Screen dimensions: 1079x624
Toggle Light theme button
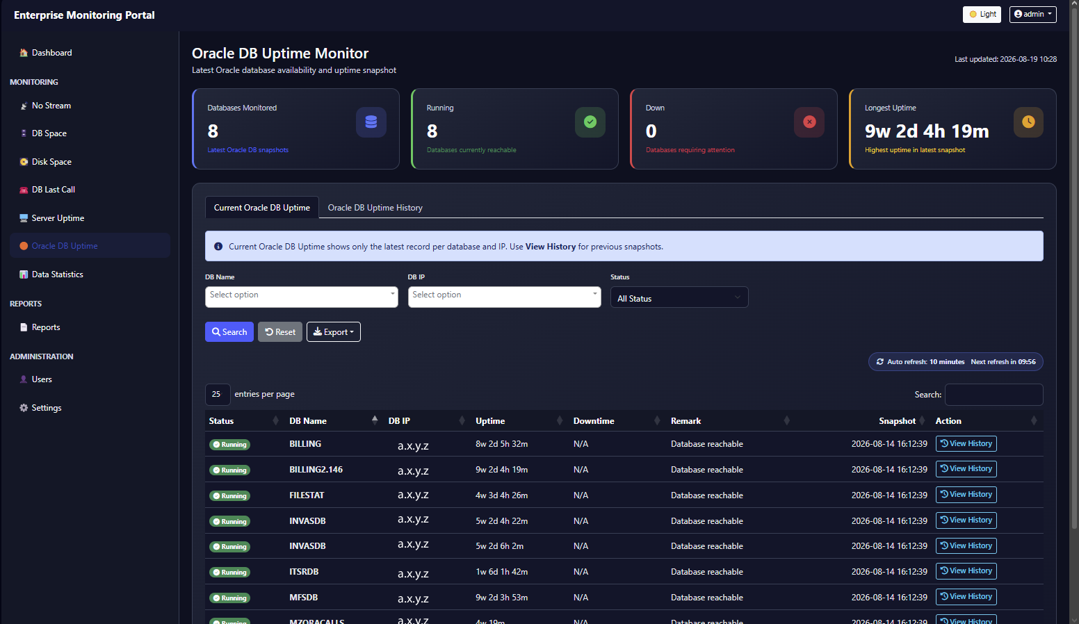[x=982, y=14]
